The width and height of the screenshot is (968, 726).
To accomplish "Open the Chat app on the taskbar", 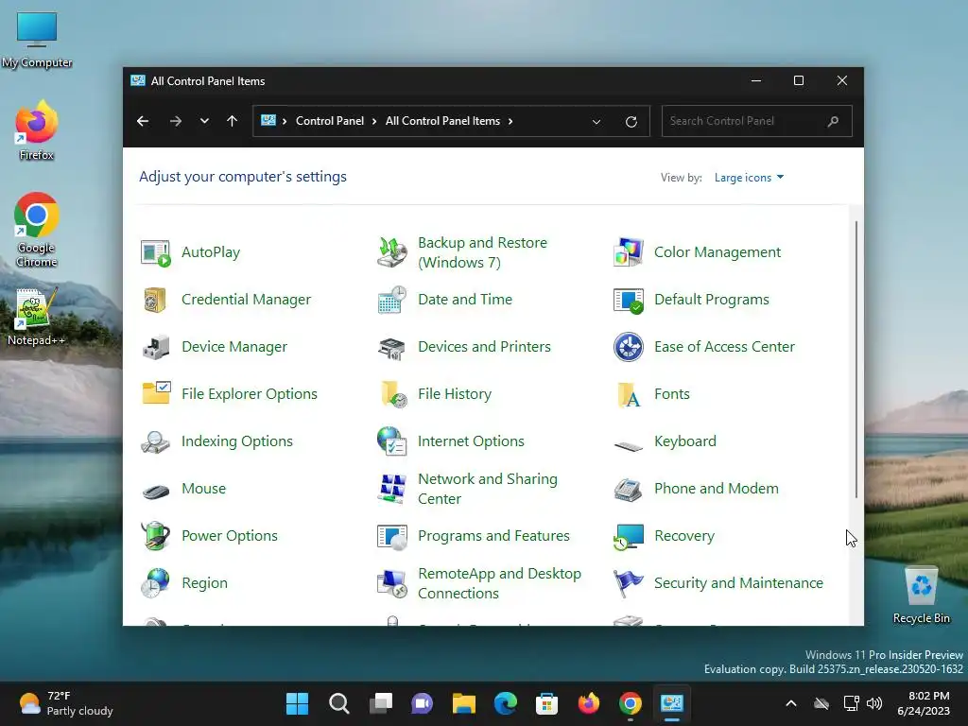I will click(423, 703).
